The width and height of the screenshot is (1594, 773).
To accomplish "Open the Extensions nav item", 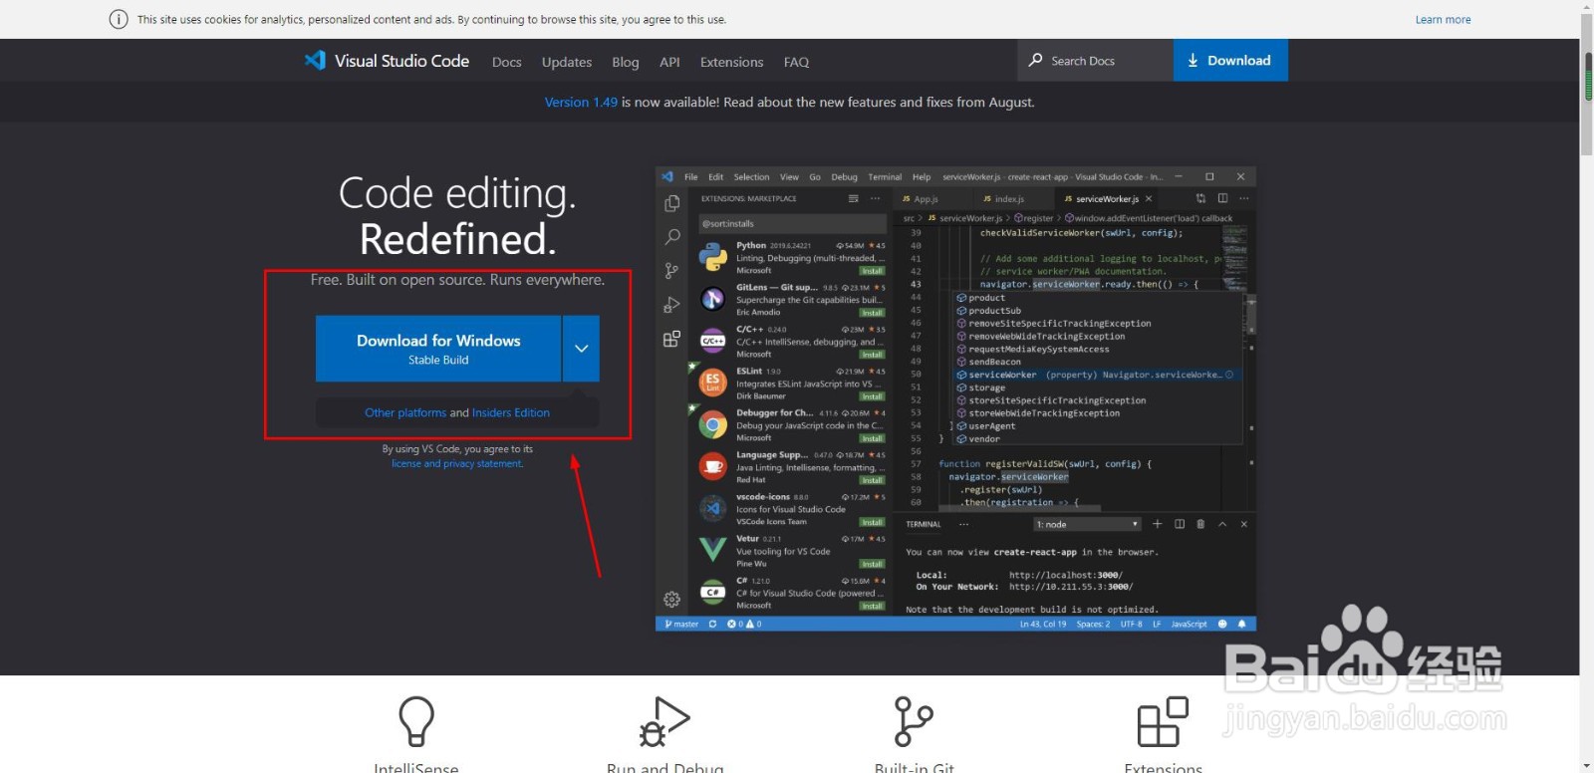I will [731, 62].
